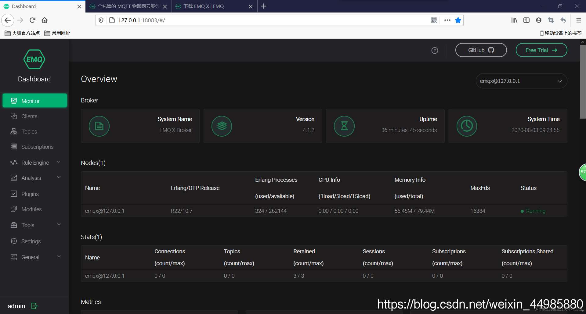Click the green 57 floating badge
Viewport: 586px width, 314px height.
[x=583, y=172]
